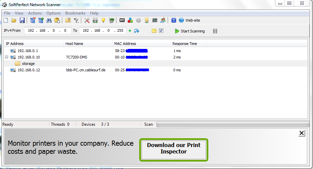
Task: Click the New blank document icon
Action: (x=6, y=20)
